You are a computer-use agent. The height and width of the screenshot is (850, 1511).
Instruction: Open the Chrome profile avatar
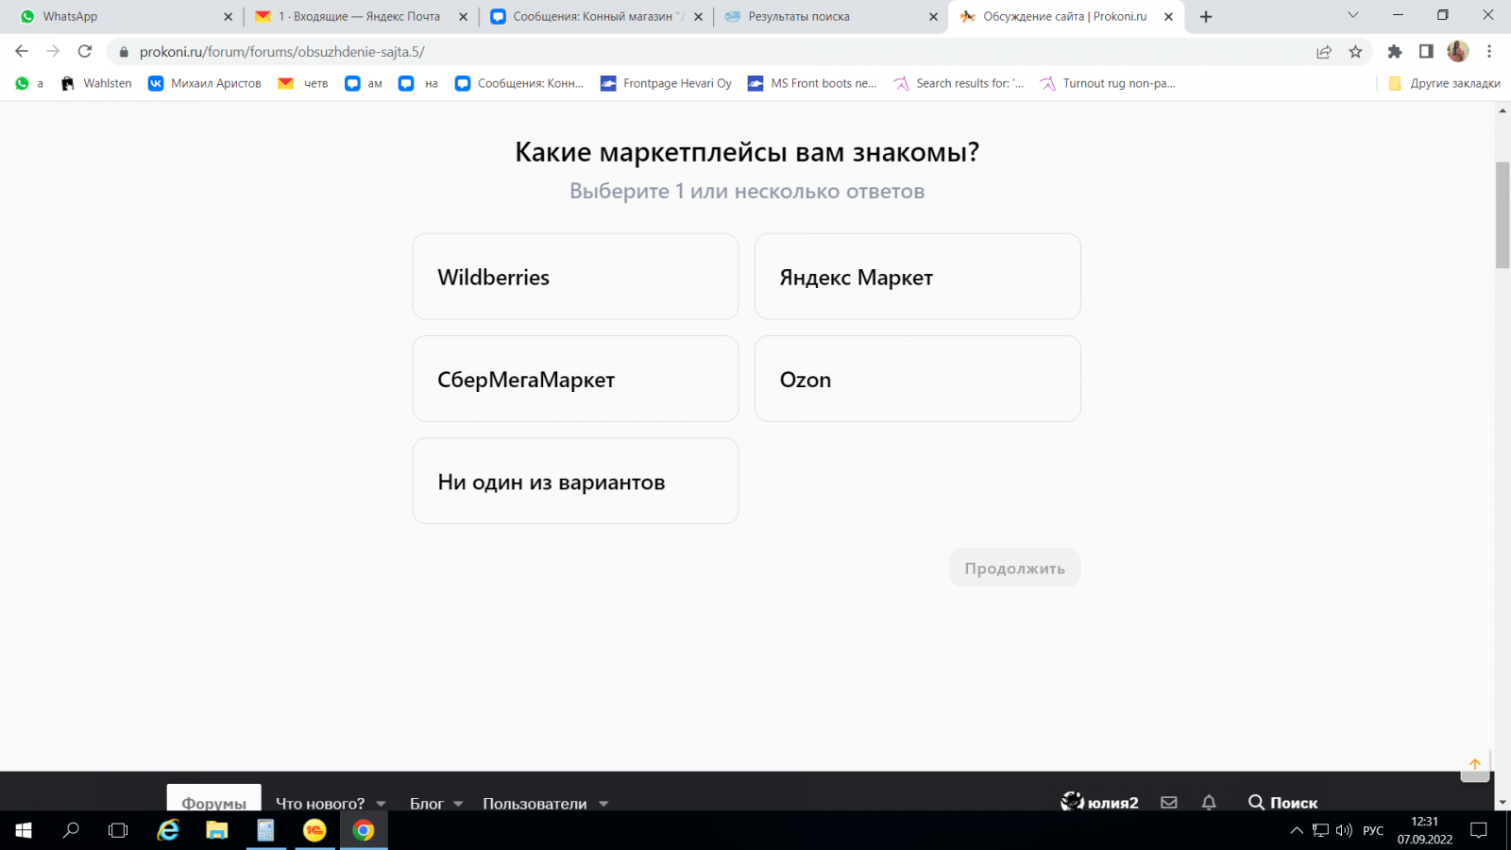pyautogui.click(x=1457, y=51)
